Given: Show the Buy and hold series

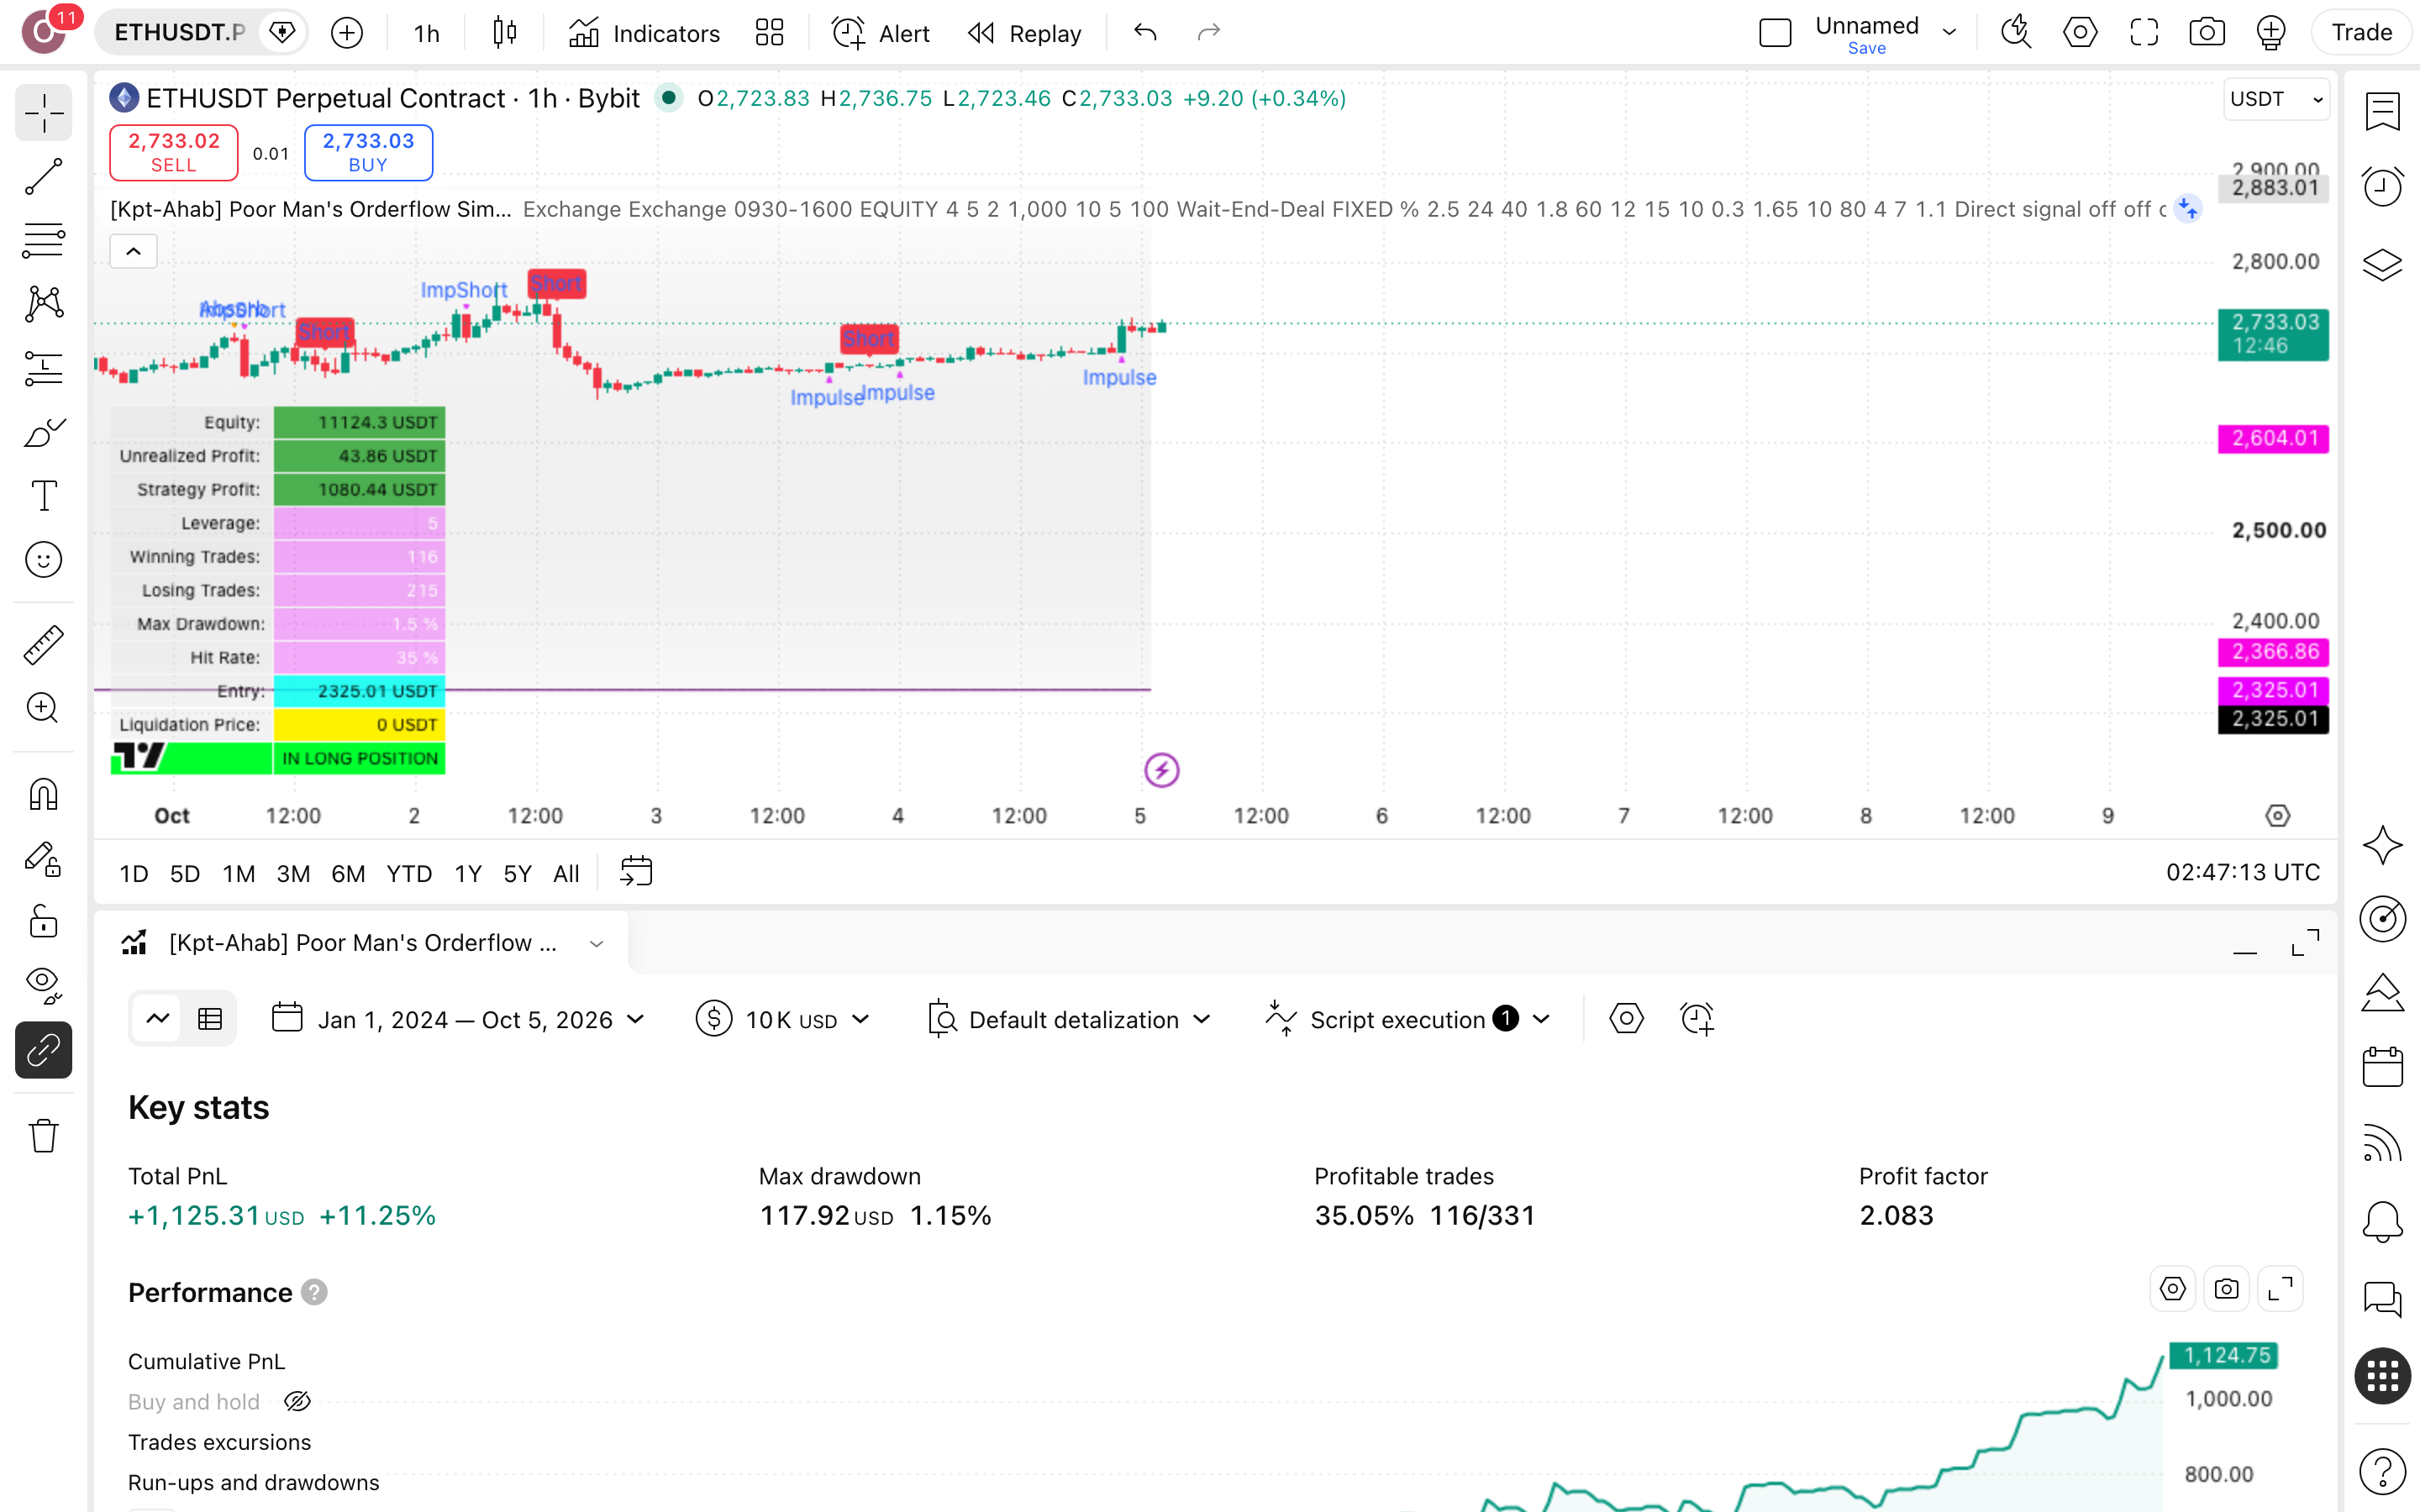Looking at the screenshot, I should coord(297,1401).
